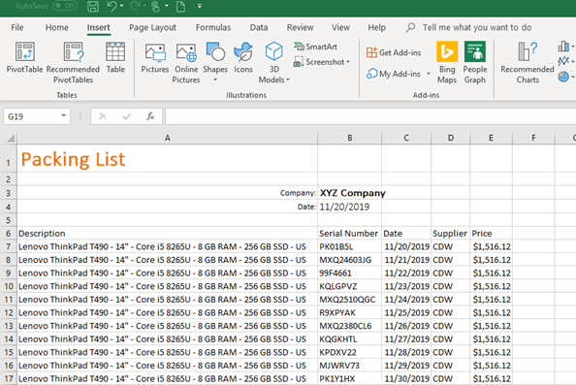This screenshot has height=385, width=576.
Task: Click the date 11/25/2019 cell
Action: [406, 312]
